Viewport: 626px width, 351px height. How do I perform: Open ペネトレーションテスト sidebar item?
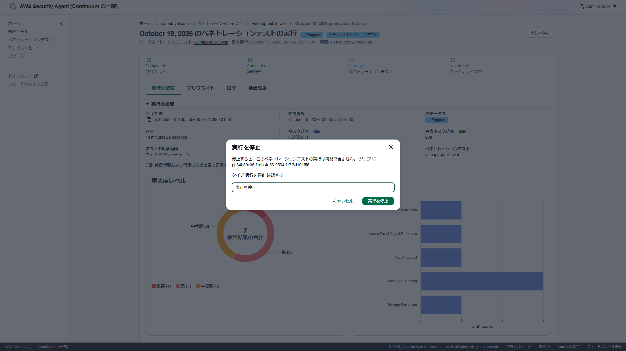coord(30,40)
